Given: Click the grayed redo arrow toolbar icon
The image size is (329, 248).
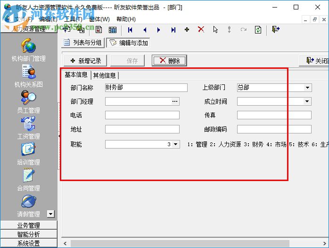Looking at the screenshot, I should [x=243, y=30].
